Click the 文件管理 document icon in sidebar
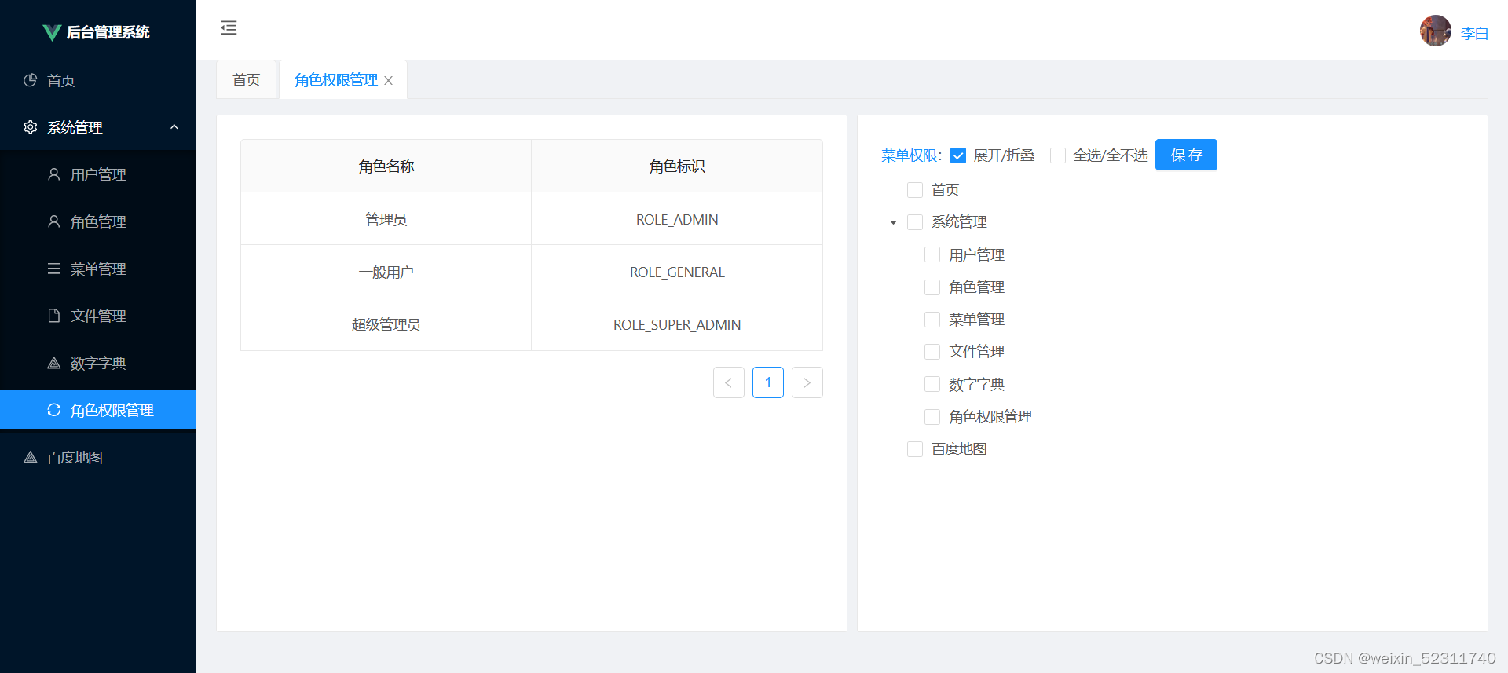 (x=54, y=316)
